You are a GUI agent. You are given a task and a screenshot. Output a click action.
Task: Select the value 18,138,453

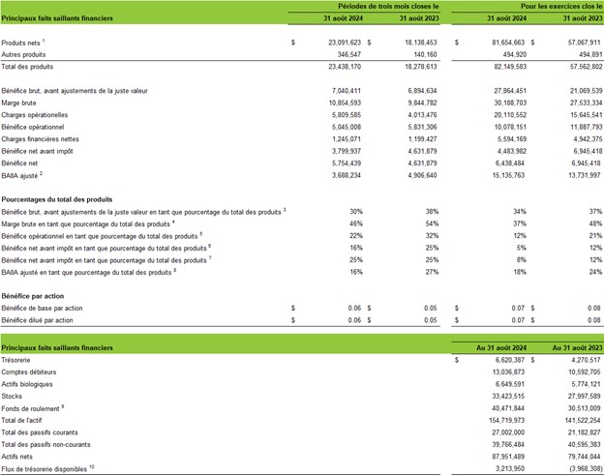click(421, 43)
